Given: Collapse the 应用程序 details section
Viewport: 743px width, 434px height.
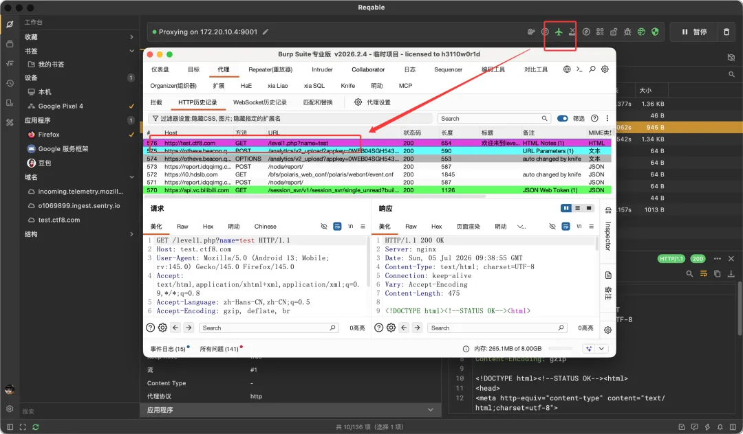Looking at the screenshot, I should [430, 410].
